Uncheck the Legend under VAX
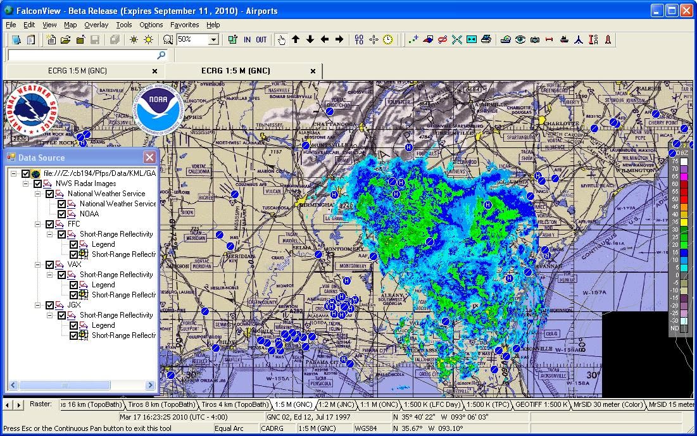Image resolution: width=697 pixels, height=436 pixels. (73, 283)
